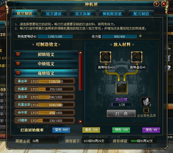The image size is (173, 153).
Task: Enable the 必出紫色品质 checkbox
Action: pyautogui.click(x=146, y=110)
